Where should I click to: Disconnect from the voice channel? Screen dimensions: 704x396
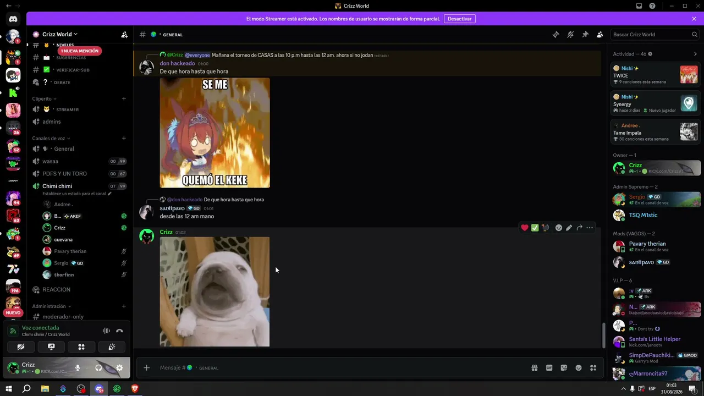[119, 331]
